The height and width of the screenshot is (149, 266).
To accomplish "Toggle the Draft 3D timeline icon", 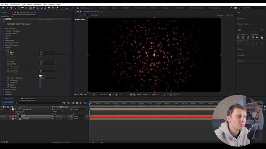I will click(x=69, y=103).
